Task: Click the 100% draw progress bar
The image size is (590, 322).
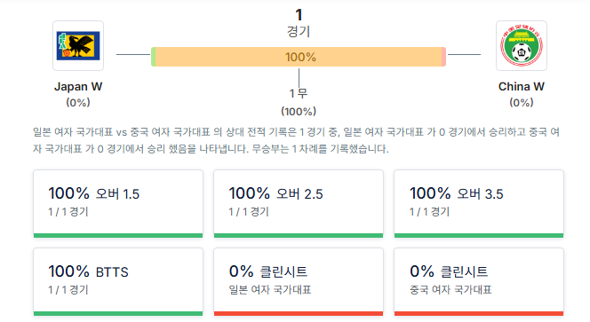Action: click(299, 57)
